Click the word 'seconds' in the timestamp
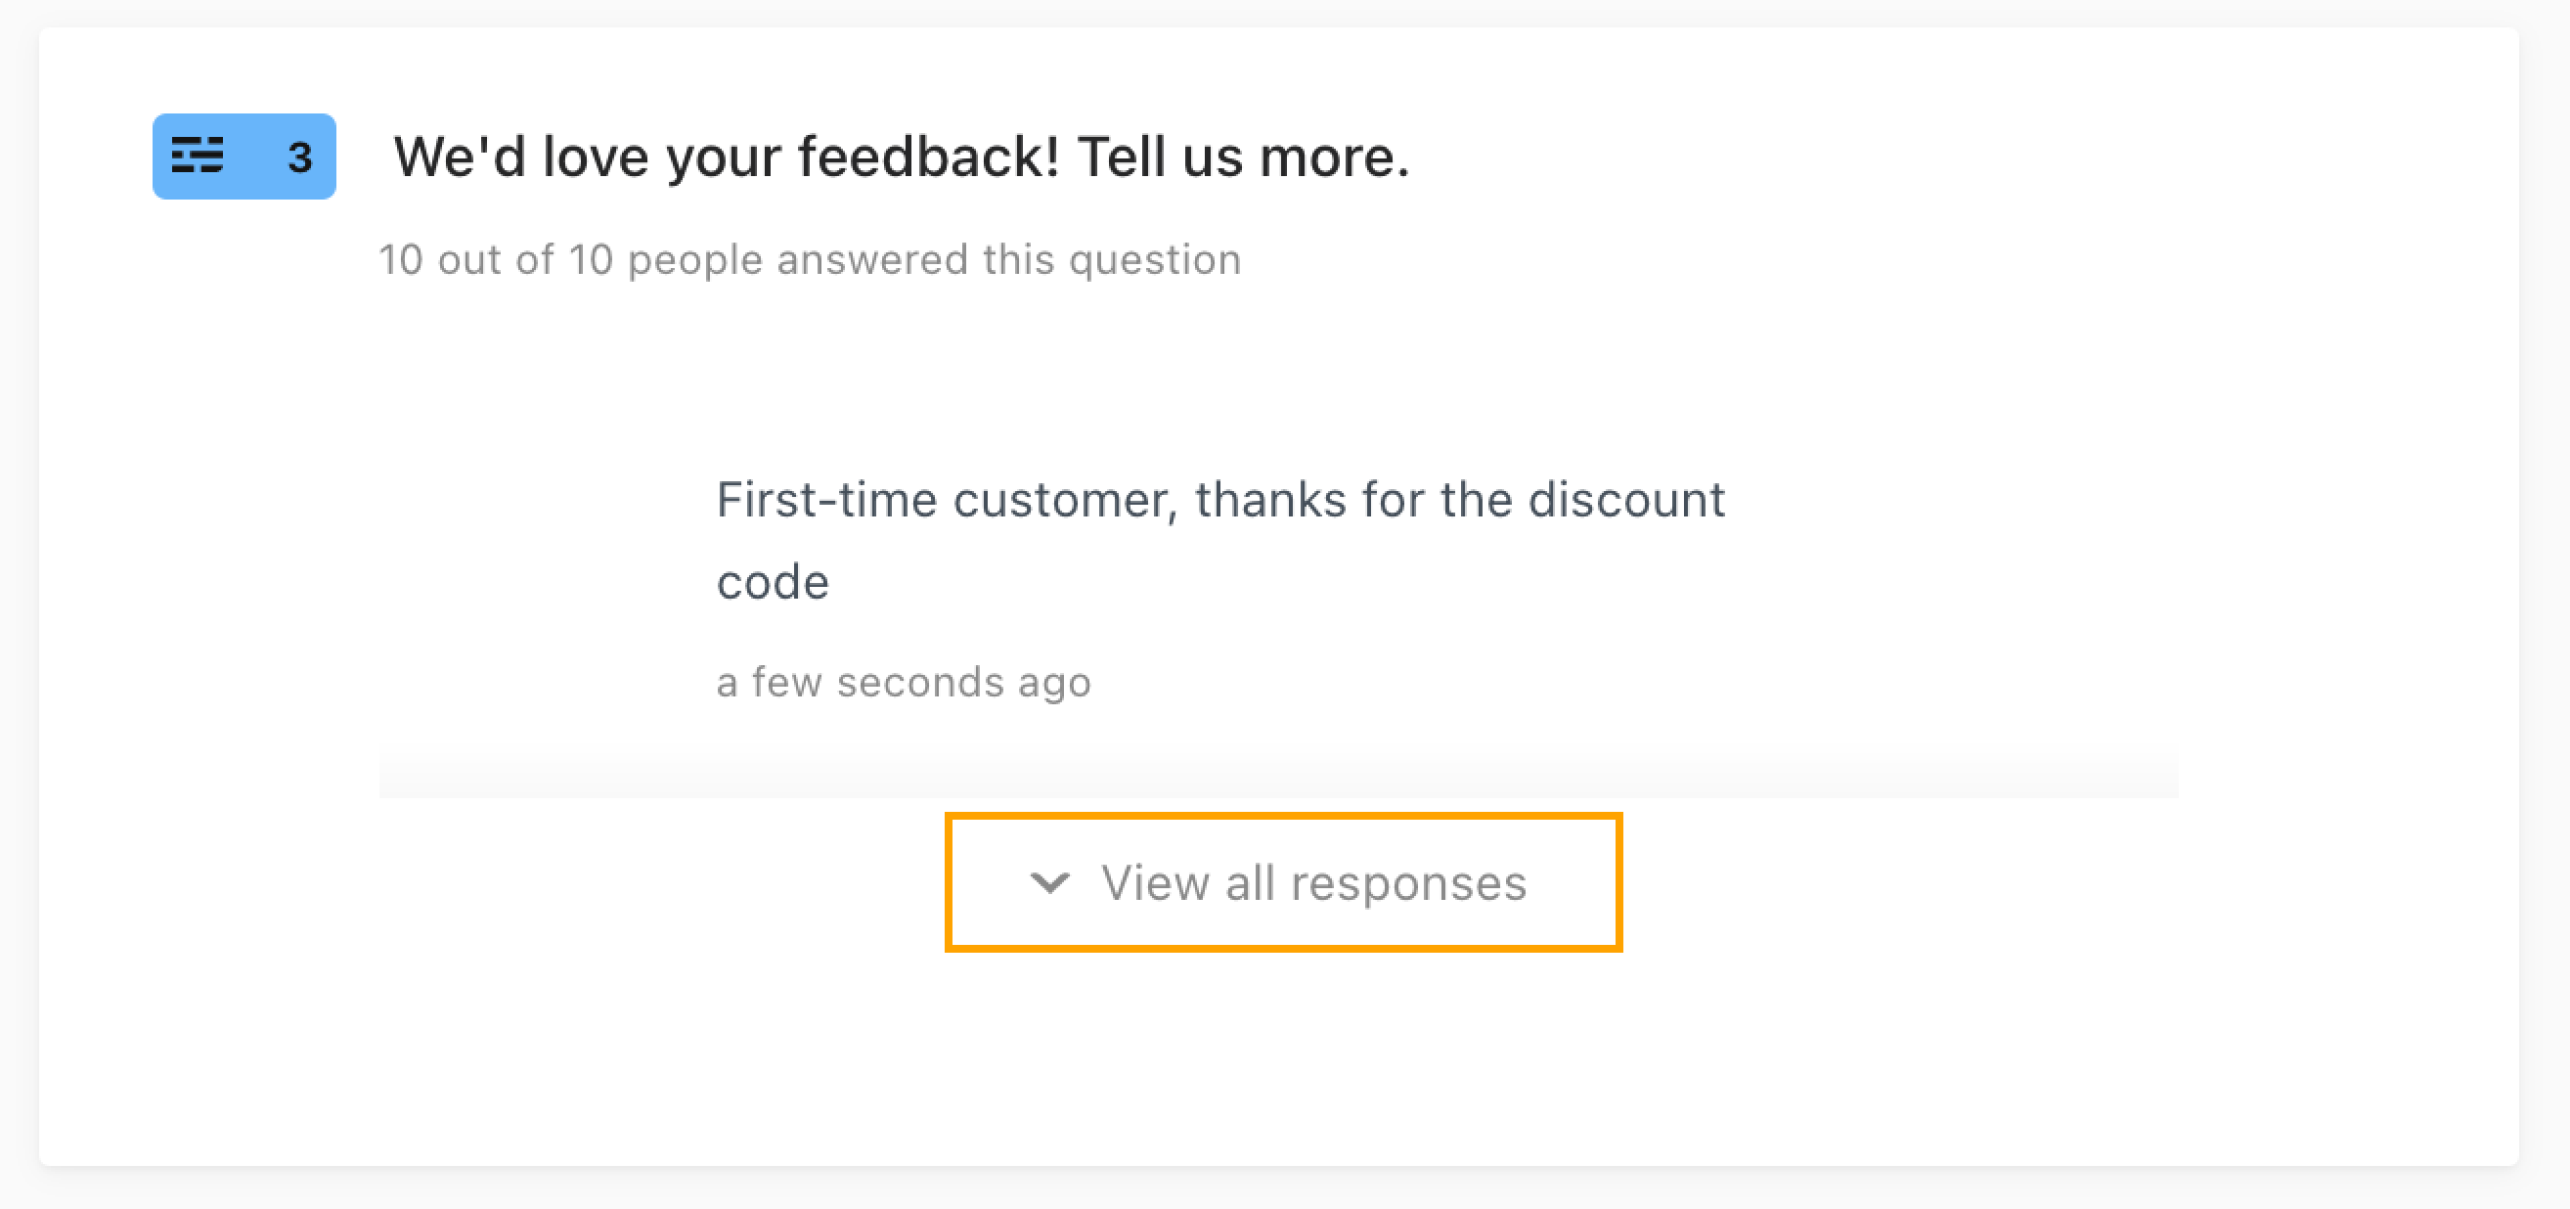Screen dimensions: 2570x1209 tap(920, 683)
